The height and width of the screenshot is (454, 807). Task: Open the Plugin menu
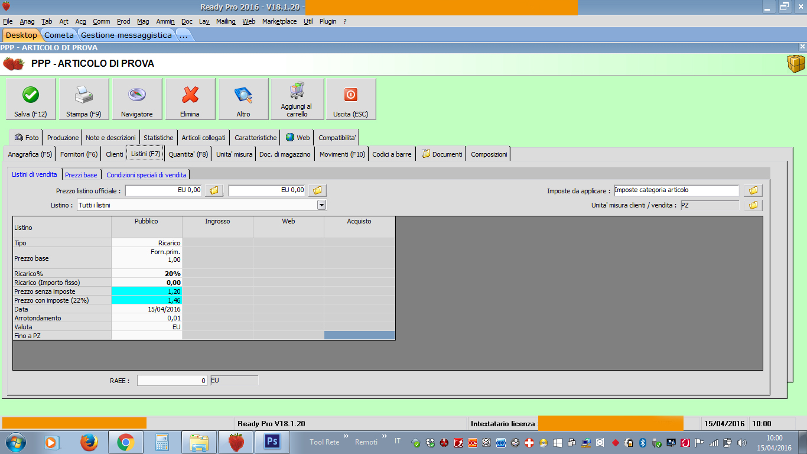pos(328,21)
